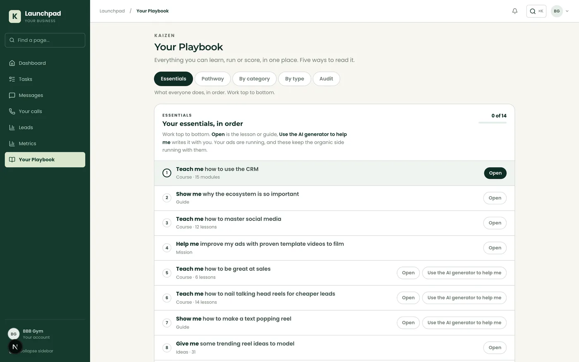The image size is (579, 362).
Task: Switch to the By type tab
Action: tap(294, 79)
